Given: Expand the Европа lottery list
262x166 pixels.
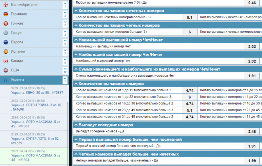Looking at the screenshot, I should click(x=65, y=42).
